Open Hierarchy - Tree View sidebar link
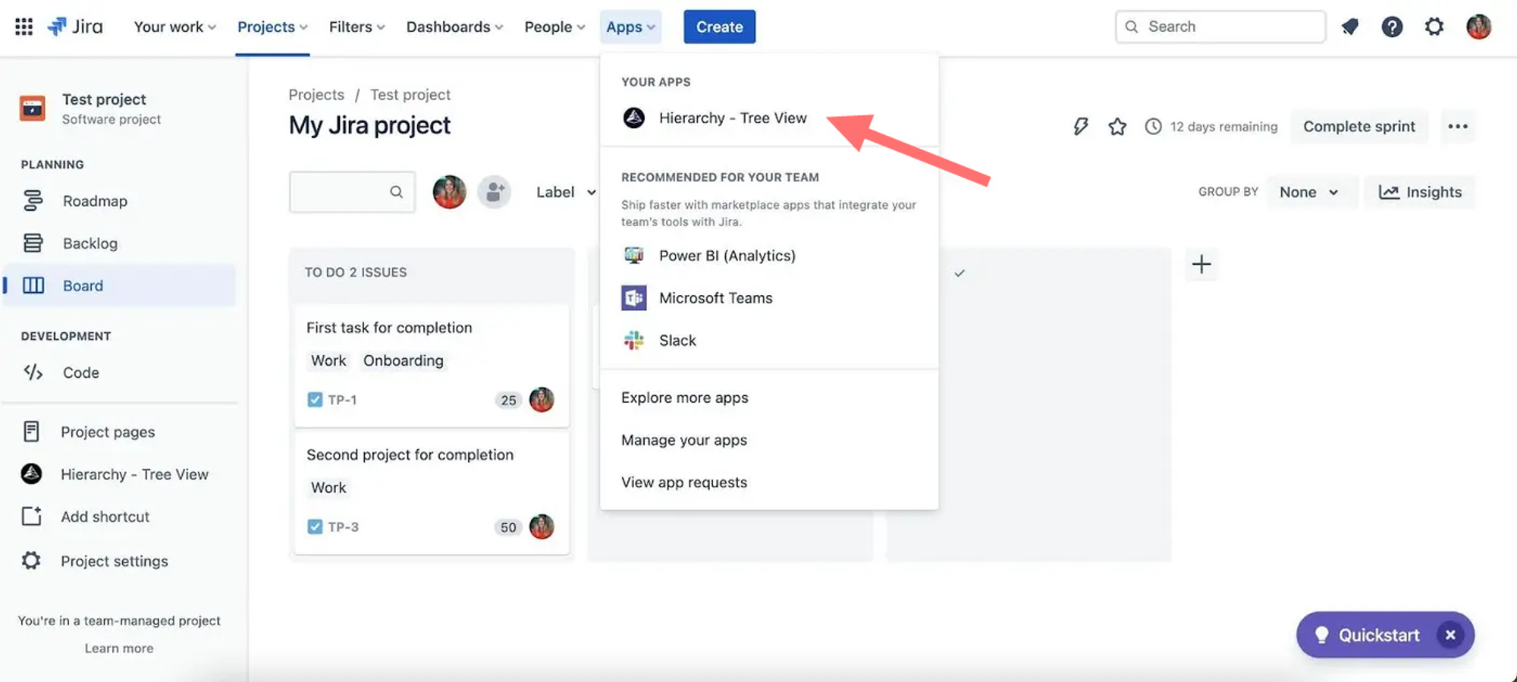1517x682 pixels. (x=120, y=474)
